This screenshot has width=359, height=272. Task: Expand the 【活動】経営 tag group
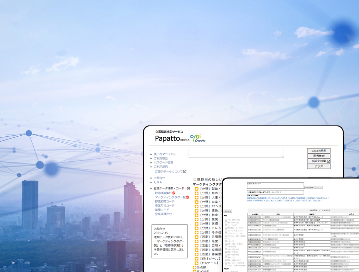click(x=196, y=241)
